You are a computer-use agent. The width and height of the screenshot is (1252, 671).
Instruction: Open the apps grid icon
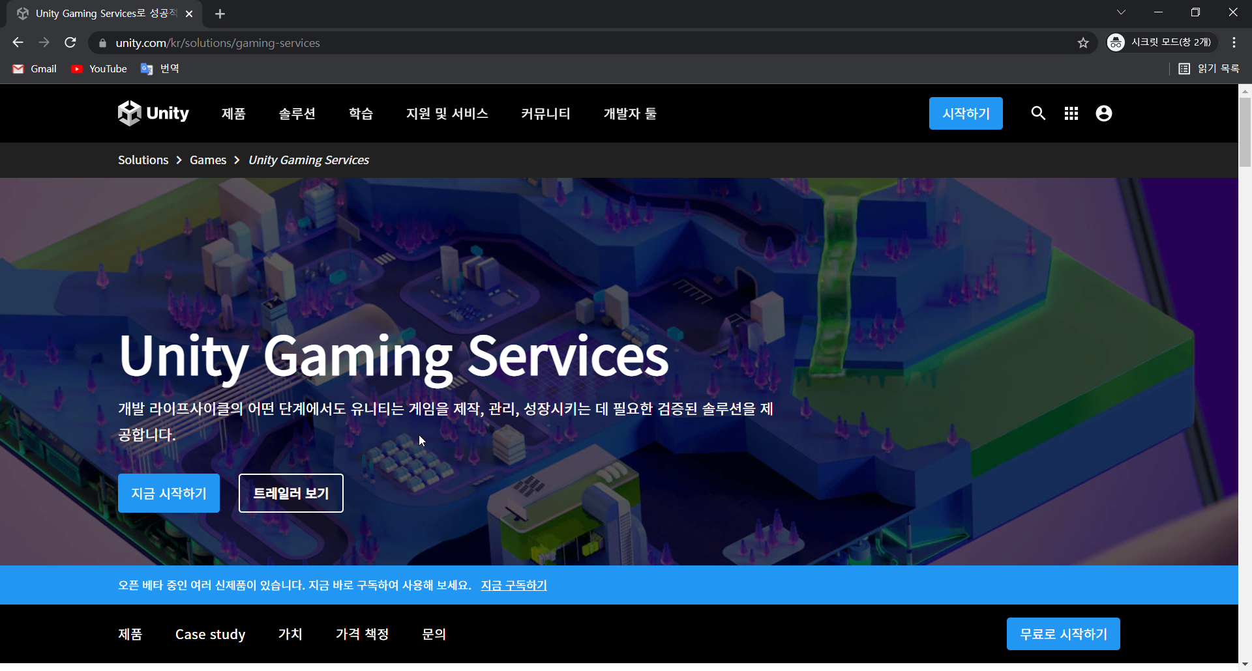[x=1071, y=113]
